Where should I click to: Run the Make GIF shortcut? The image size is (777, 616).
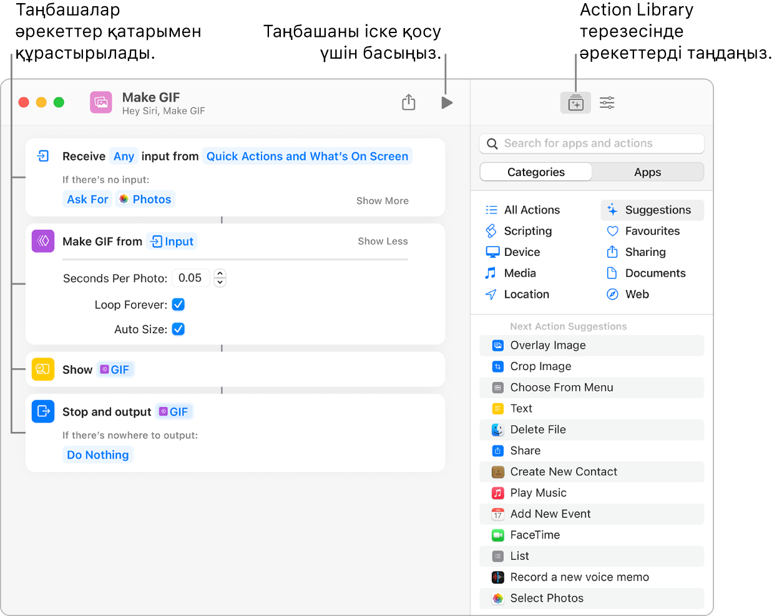446,102
